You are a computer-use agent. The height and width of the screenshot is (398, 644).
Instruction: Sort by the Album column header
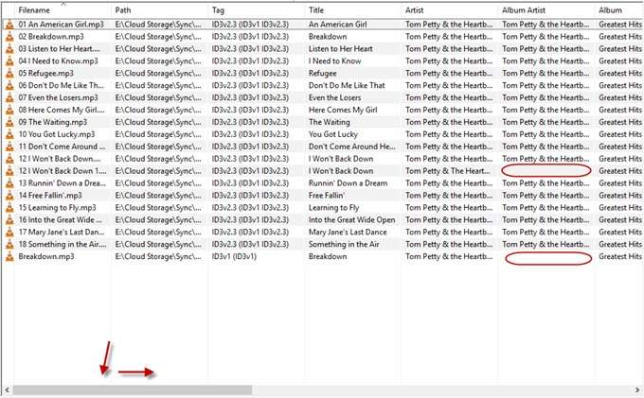(619, 10)
